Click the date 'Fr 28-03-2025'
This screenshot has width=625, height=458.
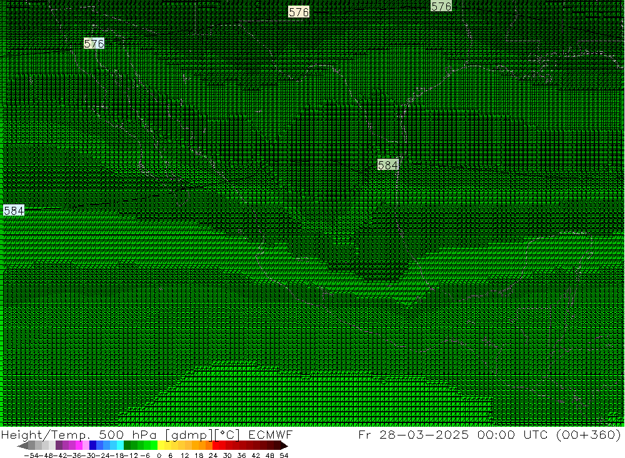tap(414, 434)
